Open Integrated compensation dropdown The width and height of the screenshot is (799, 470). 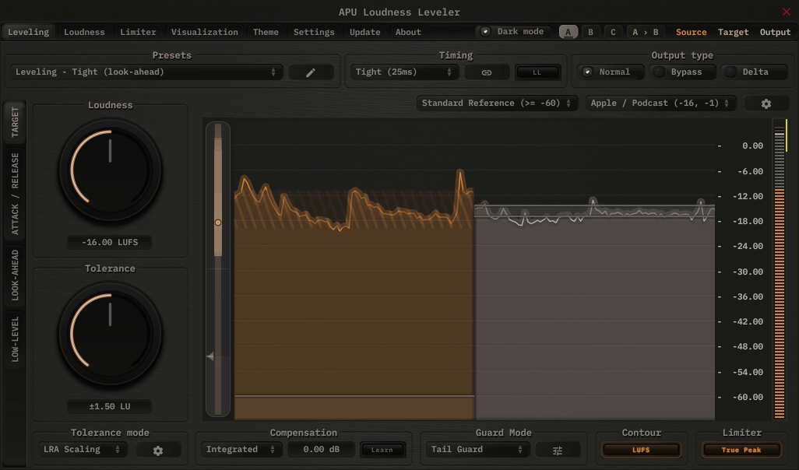coord(241,450)
